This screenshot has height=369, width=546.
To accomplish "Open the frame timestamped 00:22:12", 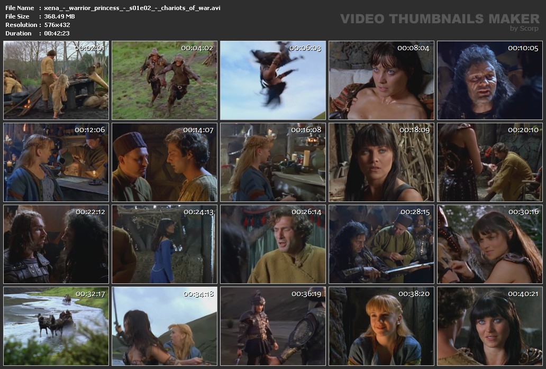I will pos(56,244).
